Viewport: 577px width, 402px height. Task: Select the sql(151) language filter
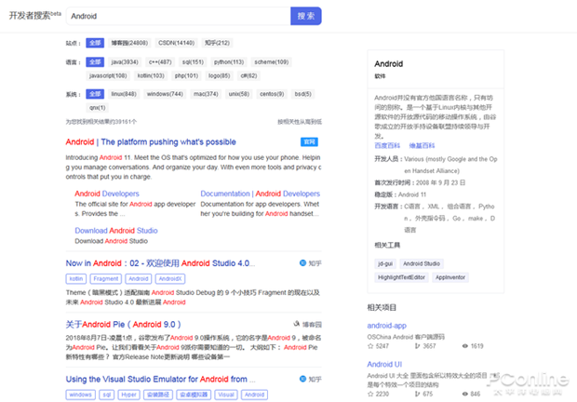coord(193,62)
